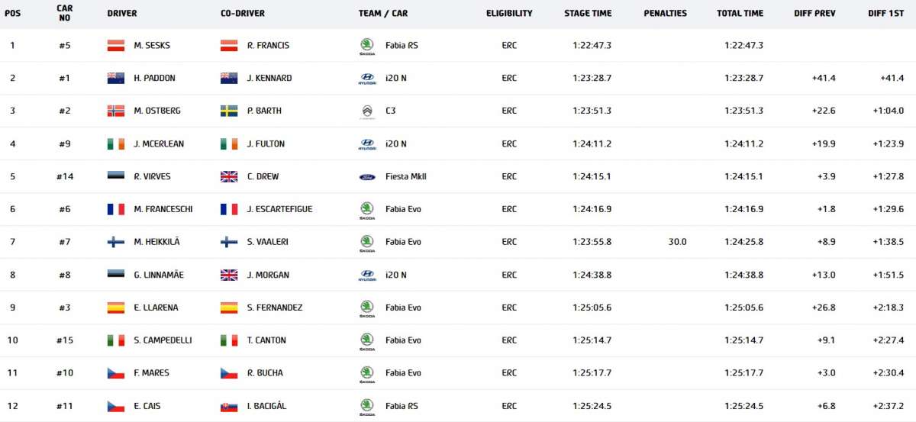The height and width of the screenshot is (422, 916).
Task: Sort by the POS column header
Action: 13,13
